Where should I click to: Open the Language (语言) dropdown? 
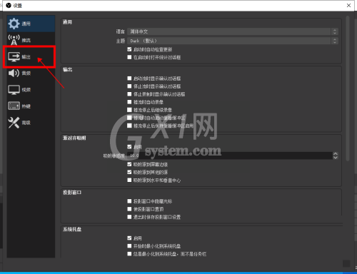(x=233, y=31)
